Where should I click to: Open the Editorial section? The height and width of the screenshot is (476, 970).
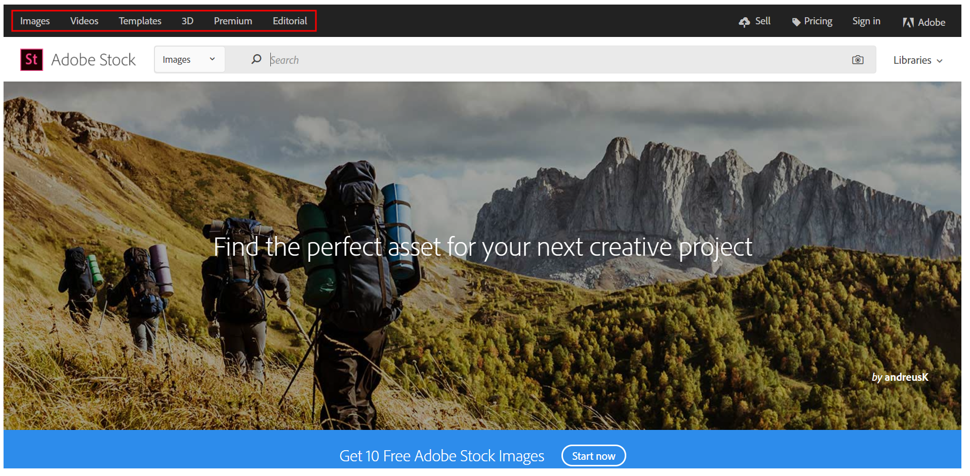click(x=290, y=21)
